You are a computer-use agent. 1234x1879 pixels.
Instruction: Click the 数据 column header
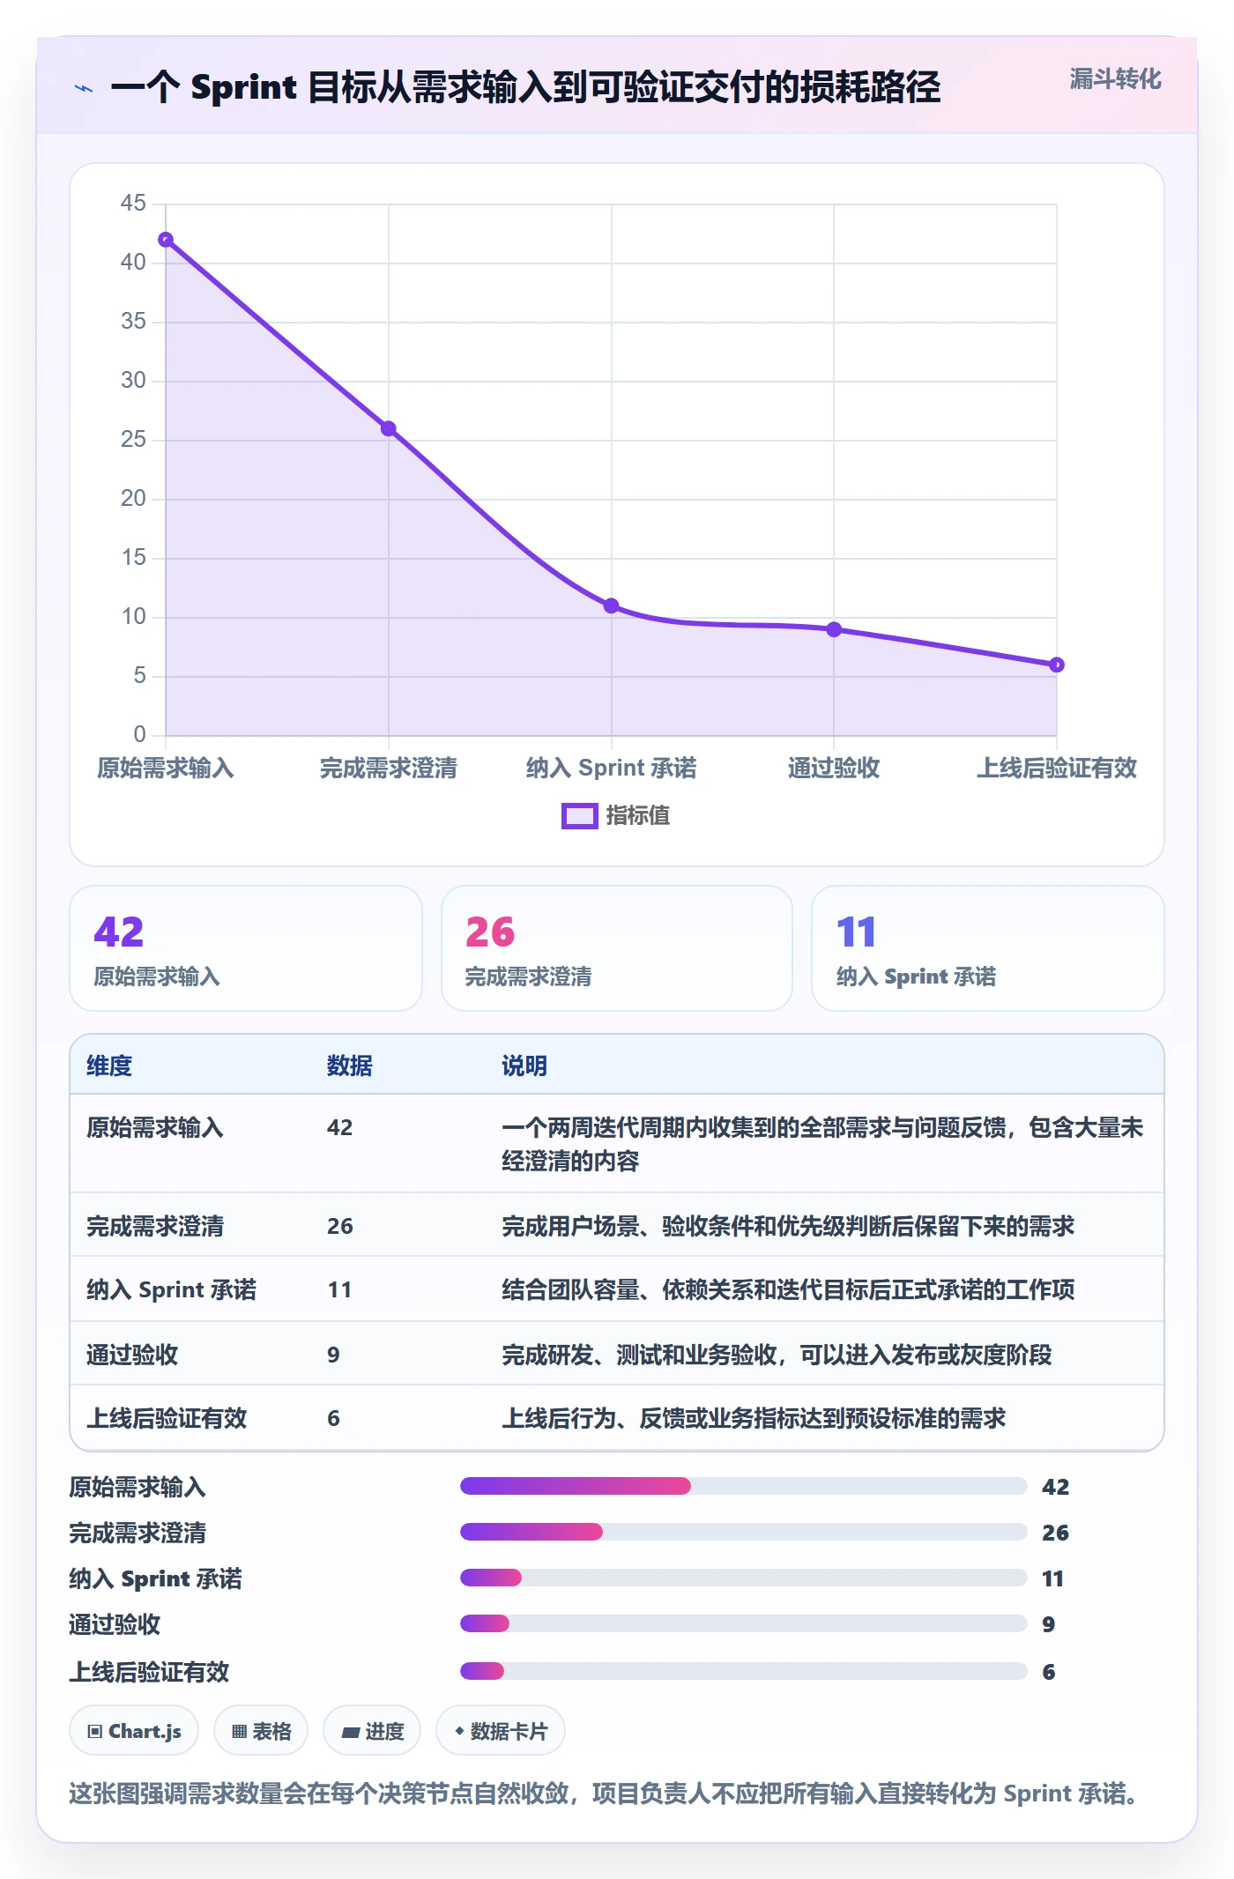click(350, 1066)
